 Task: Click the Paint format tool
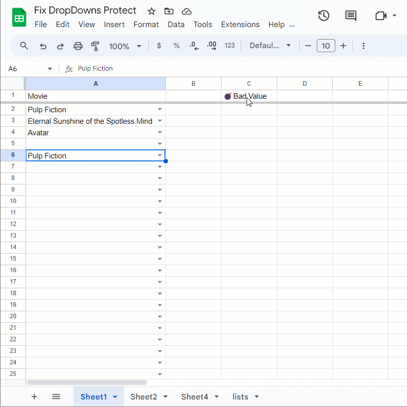tap(95, 46)
